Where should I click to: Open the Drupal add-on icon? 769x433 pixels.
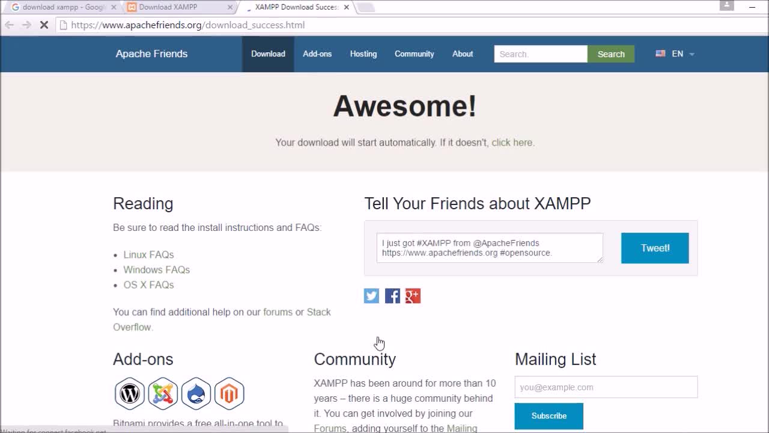196,393
